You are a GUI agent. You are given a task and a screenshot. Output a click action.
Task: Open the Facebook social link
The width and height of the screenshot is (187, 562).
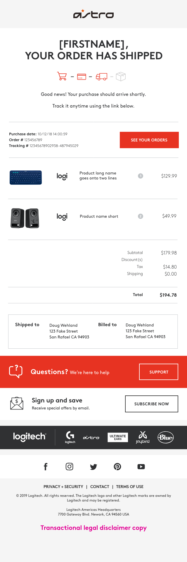click(x=46, y=467)
